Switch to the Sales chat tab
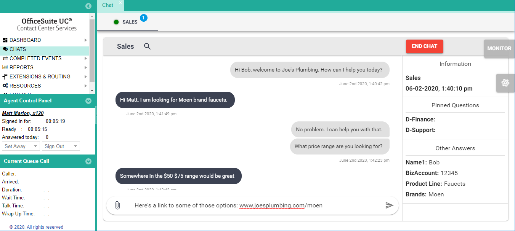 (130, 22)
